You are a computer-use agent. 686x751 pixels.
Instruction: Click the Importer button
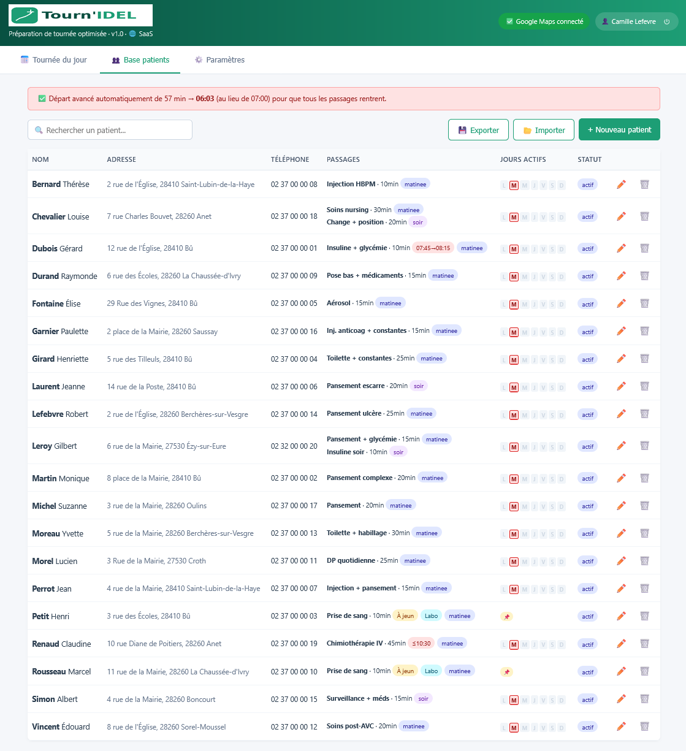(x=544, y=130)
